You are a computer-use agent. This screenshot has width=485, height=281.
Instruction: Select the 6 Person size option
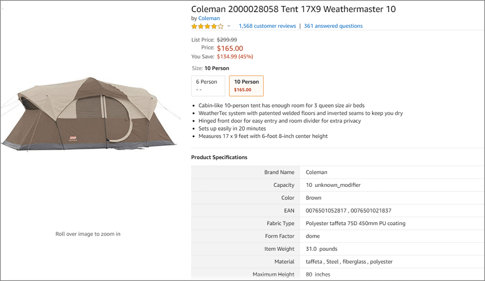coord(208,85)
